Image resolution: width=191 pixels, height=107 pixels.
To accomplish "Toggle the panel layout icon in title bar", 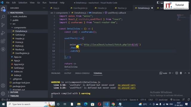I will pyautogui.click(x=162, y=3).
